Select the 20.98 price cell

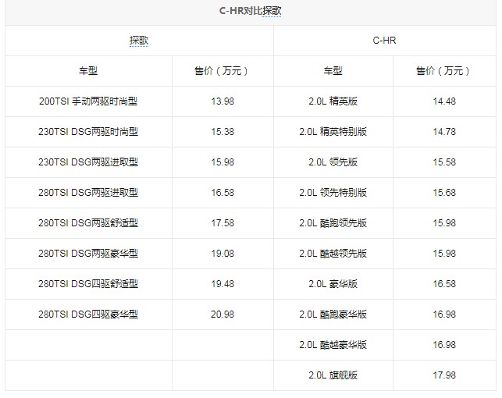[x=223, y=314]
